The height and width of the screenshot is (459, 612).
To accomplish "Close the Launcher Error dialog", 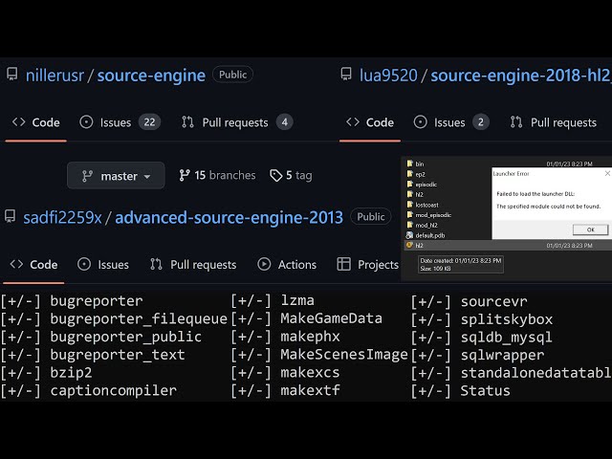I will (607, 173).
